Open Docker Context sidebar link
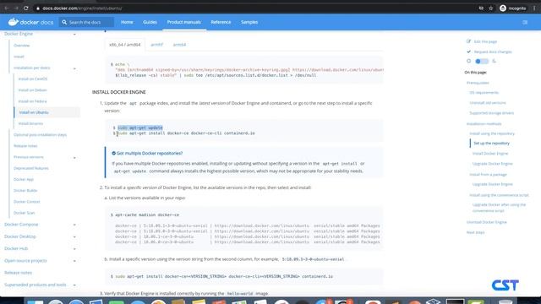This screenshot has width=541, height=304. pos(26,202)
